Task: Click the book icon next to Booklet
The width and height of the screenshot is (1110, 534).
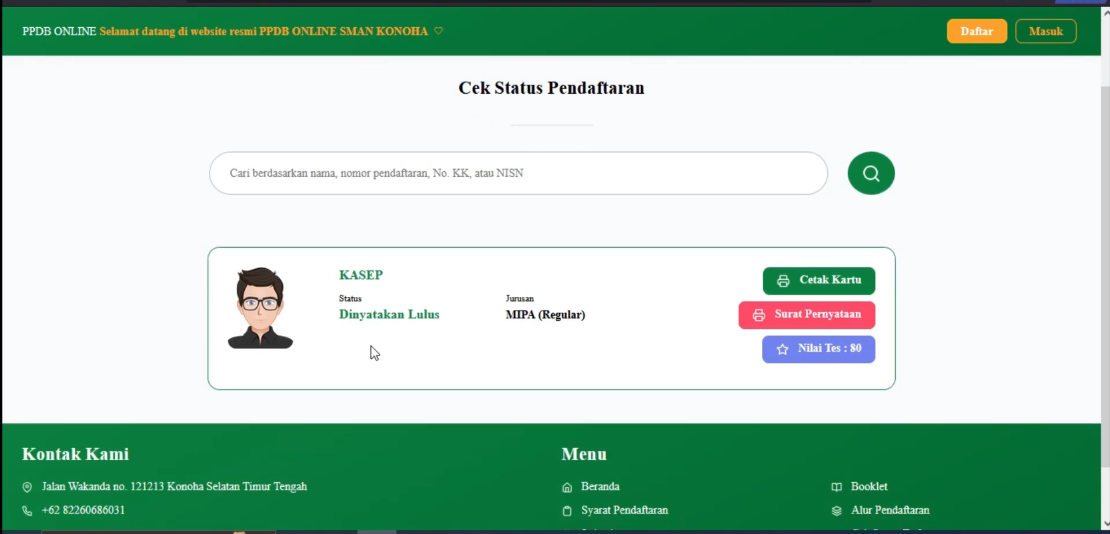Action: pyautogui.click(x=837, y=487)
